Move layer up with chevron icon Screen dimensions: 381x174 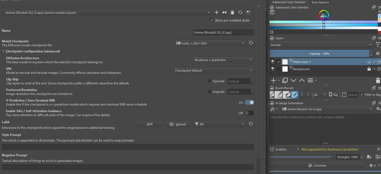click(302, 80)
